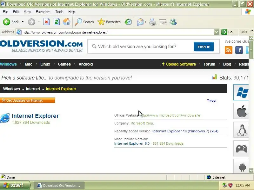Click Get Updates on Internet button
254x190 pixels.
click(x=27, y=100)
